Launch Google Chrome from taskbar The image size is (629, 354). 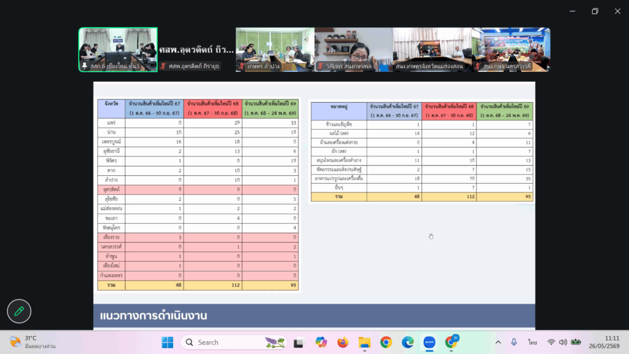point(386,342)
